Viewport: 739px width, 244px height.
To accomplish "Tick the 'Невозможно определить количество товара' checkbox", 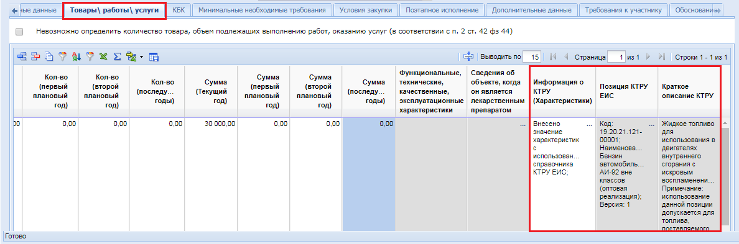I will tap(19, 32).
